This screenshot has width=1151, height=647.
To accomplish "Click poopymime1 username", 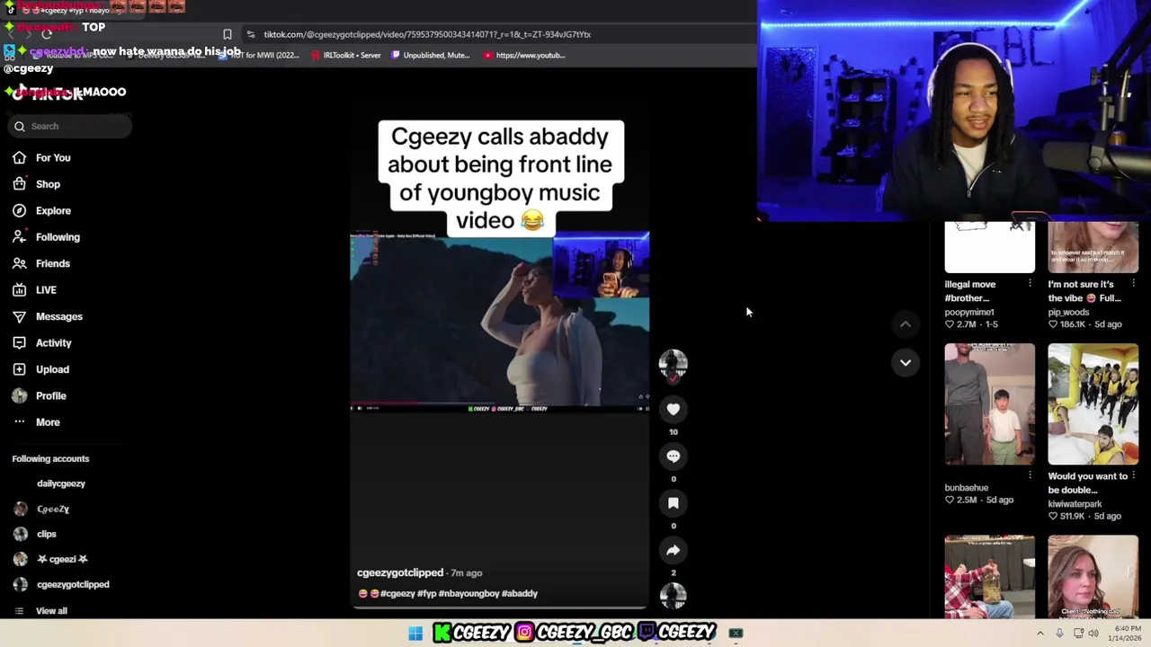I will pyautogui.click(x=969, y=312).
